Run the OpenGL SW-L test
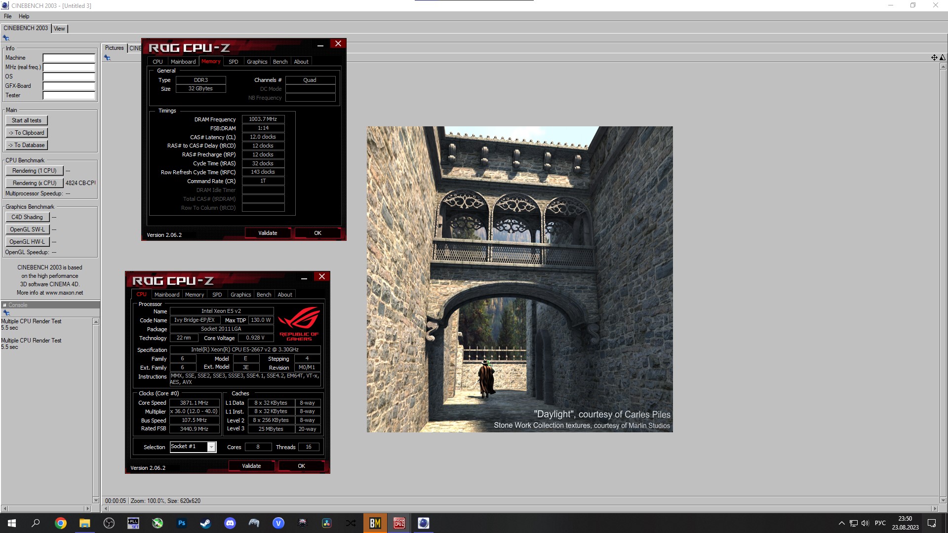The width and height of the screenshot is (948, 533). (28, 229)
